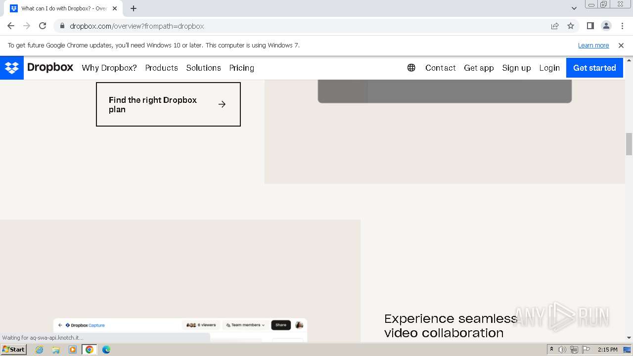Click the page vertical scrollbar thumb
633x356 pixels.
pyautogui.click(x=629, y=144)
